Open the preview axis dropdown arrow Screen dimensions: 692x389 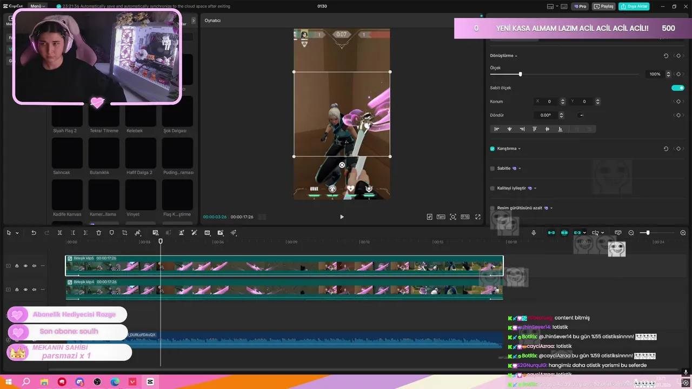(x=603, y=233)
